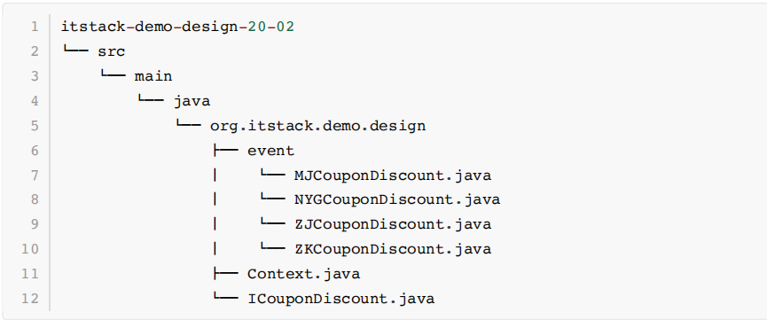Click line number 5 in gutter

pos(35,126)
